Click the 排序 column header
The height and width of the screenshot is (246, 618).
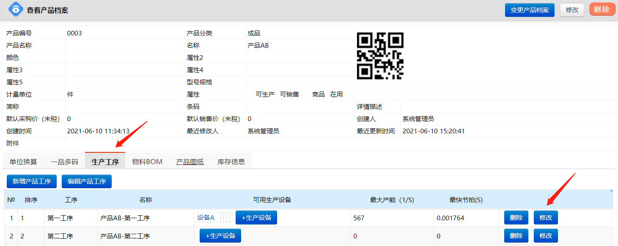(x=31, y=200)
